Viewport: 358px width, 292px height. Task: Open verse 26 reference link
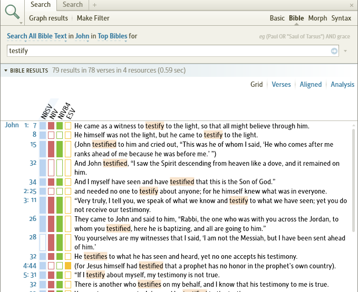click(x=33, y=219)
